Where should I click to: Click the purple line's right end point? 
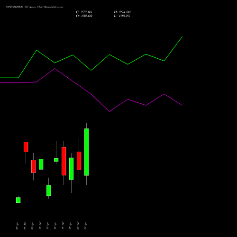click(182, 105)
